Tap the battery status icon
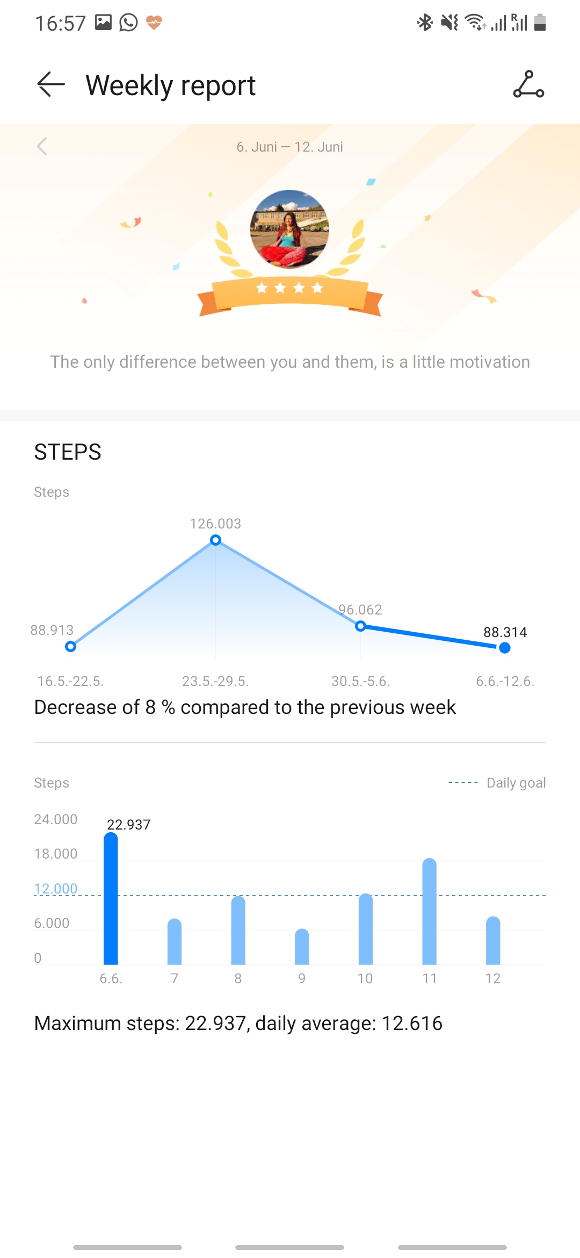 point(540,23)
